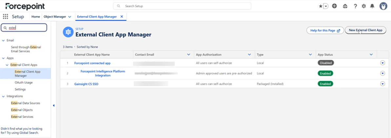The image size is (391, 138).
Task: Collapse the External Client Apps node
Action: [8, 65]
